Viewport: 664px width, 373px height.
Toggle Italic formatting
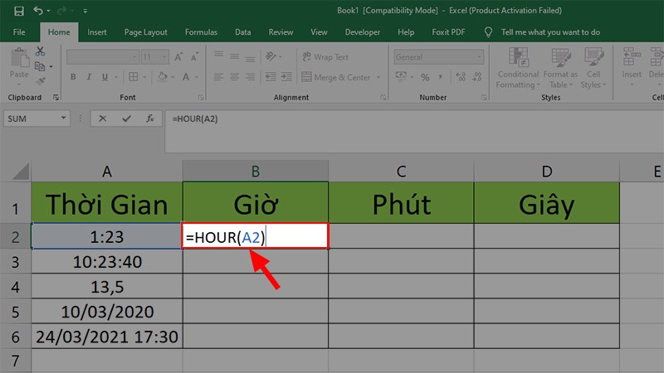[x=89, y=77]
